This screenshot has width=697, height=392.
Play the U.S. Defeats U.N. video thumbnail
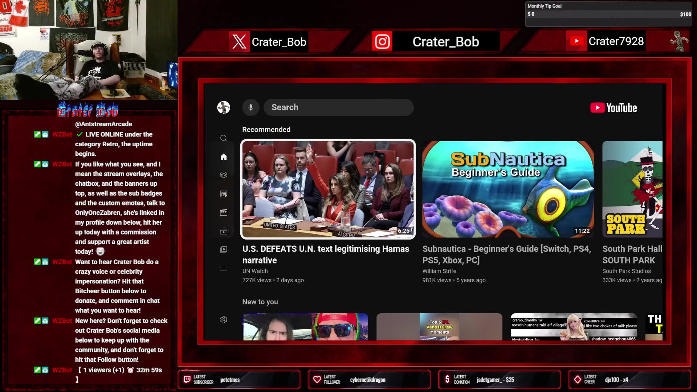click(x=328, y=189)
